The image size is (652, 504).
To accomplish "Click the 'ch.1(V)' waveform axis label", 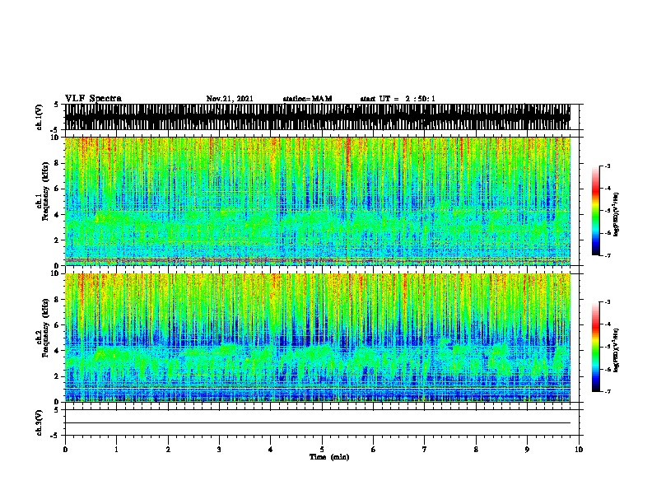I will [x=40, y=116].
